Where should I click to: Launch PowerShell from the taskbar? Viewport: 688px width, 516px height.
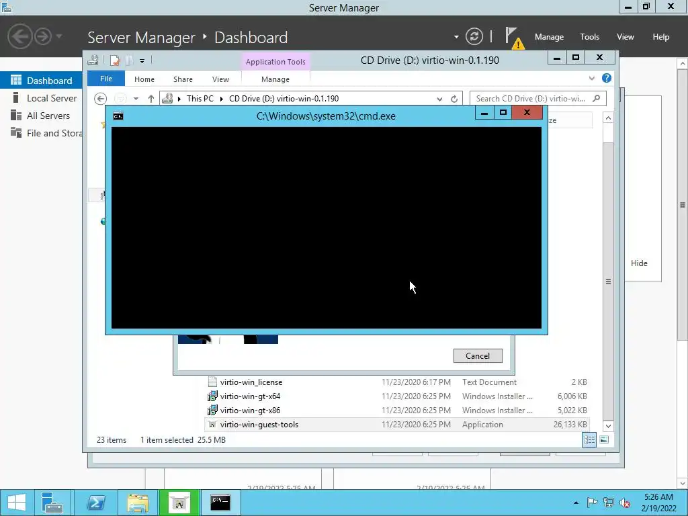pyautogui.click(x=95, y=503)
